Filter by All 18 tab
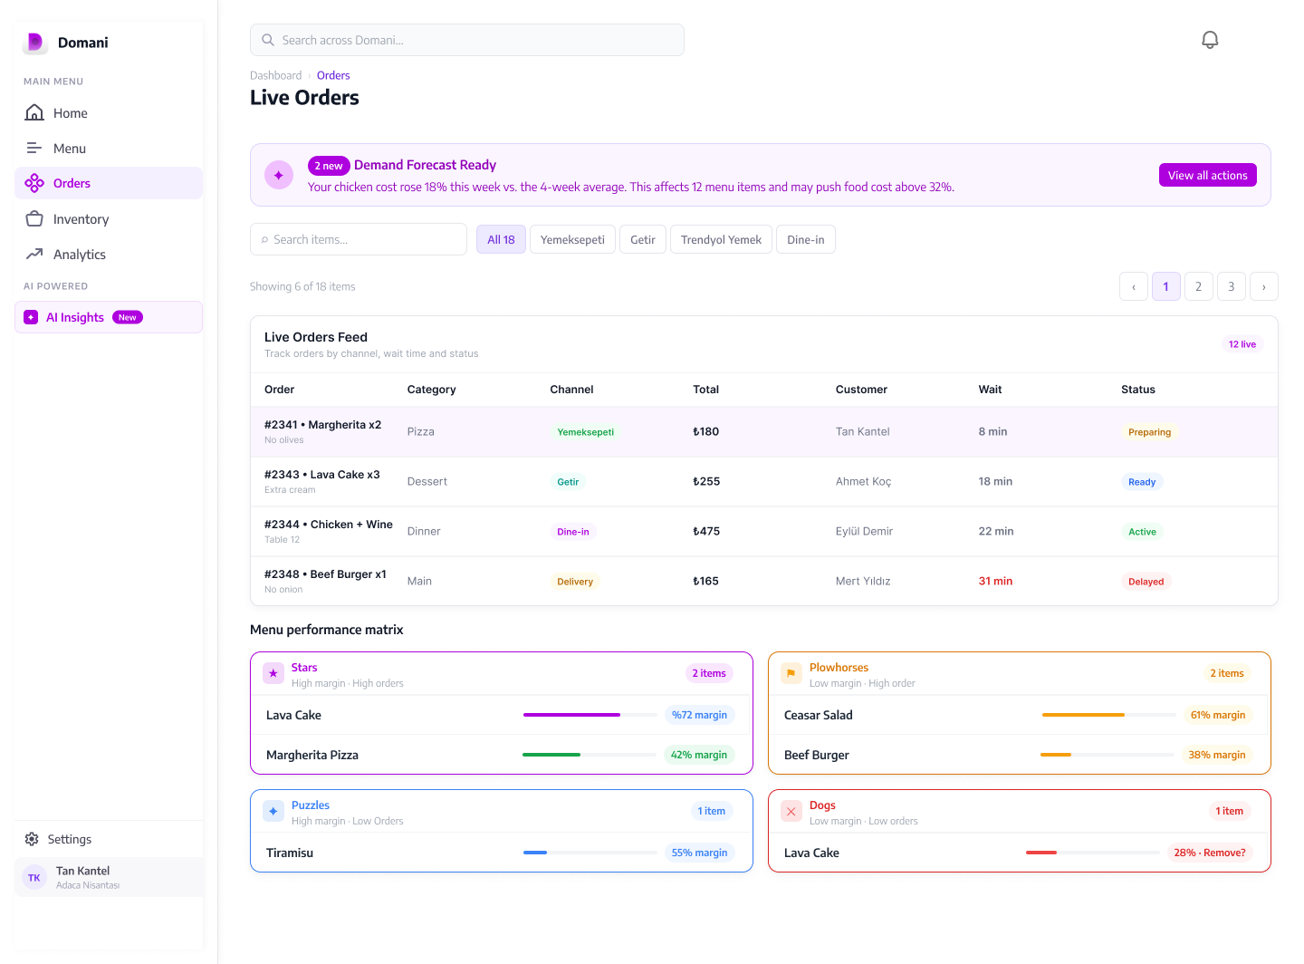 (501, 239)
